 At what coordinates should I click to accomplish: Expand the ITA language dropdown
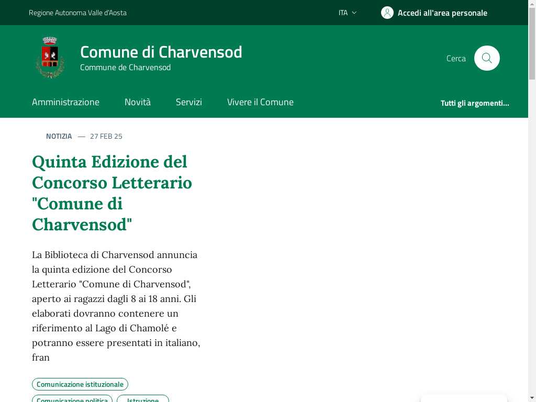pyautogui.click(x=348, y=13)
